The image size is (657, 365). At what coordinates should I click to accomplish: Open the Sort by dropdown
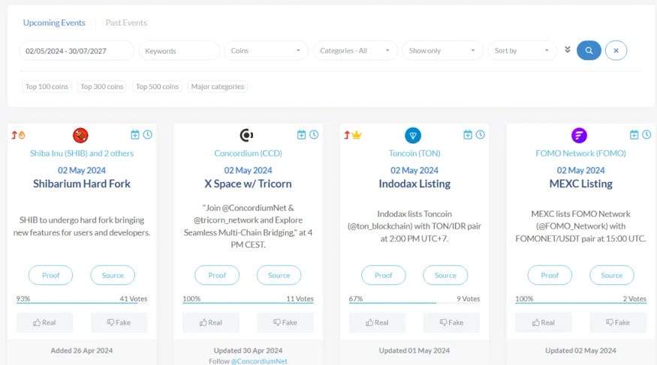[x=522, y=50]
